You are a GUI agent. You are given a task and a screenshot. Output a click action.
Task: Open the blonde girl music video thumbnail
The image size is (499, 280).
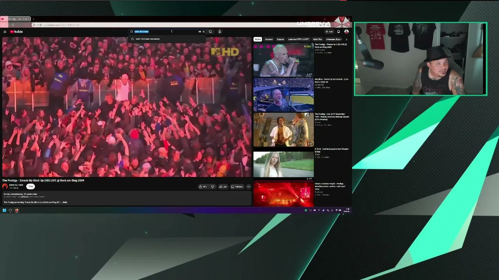click(x=283, y=164)
